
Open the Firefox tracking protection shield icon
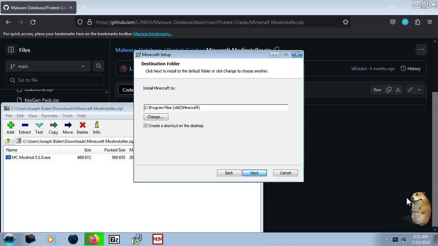pyautogui.click(x=80, y=22)
